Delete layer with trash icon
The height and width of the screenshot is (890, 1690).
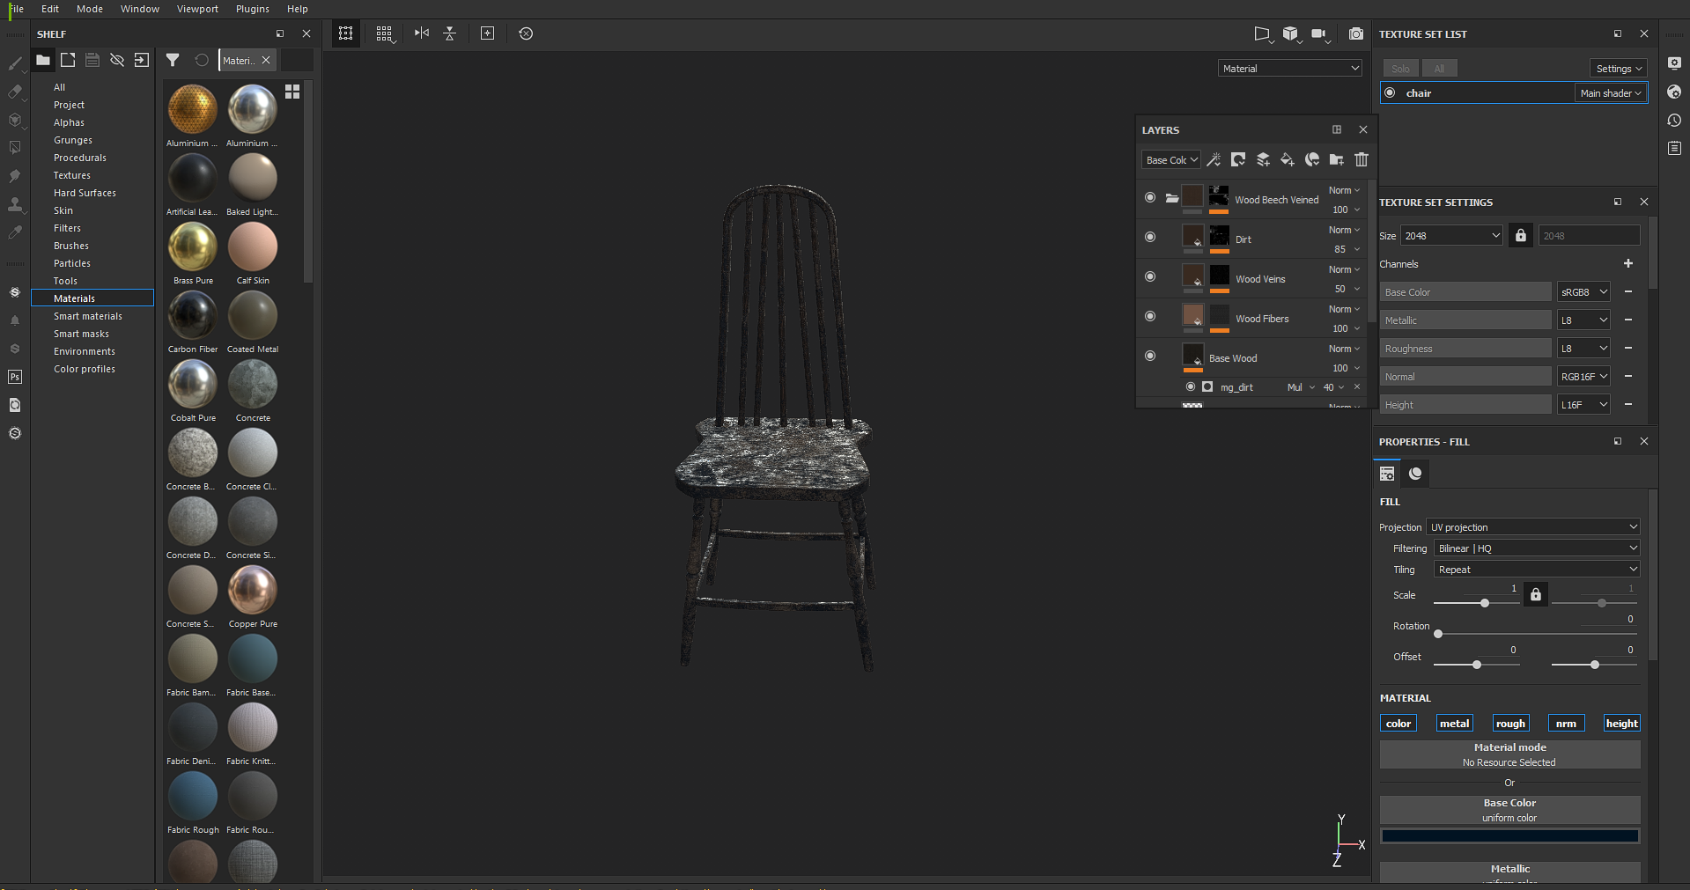click(x=1362, y=159)
